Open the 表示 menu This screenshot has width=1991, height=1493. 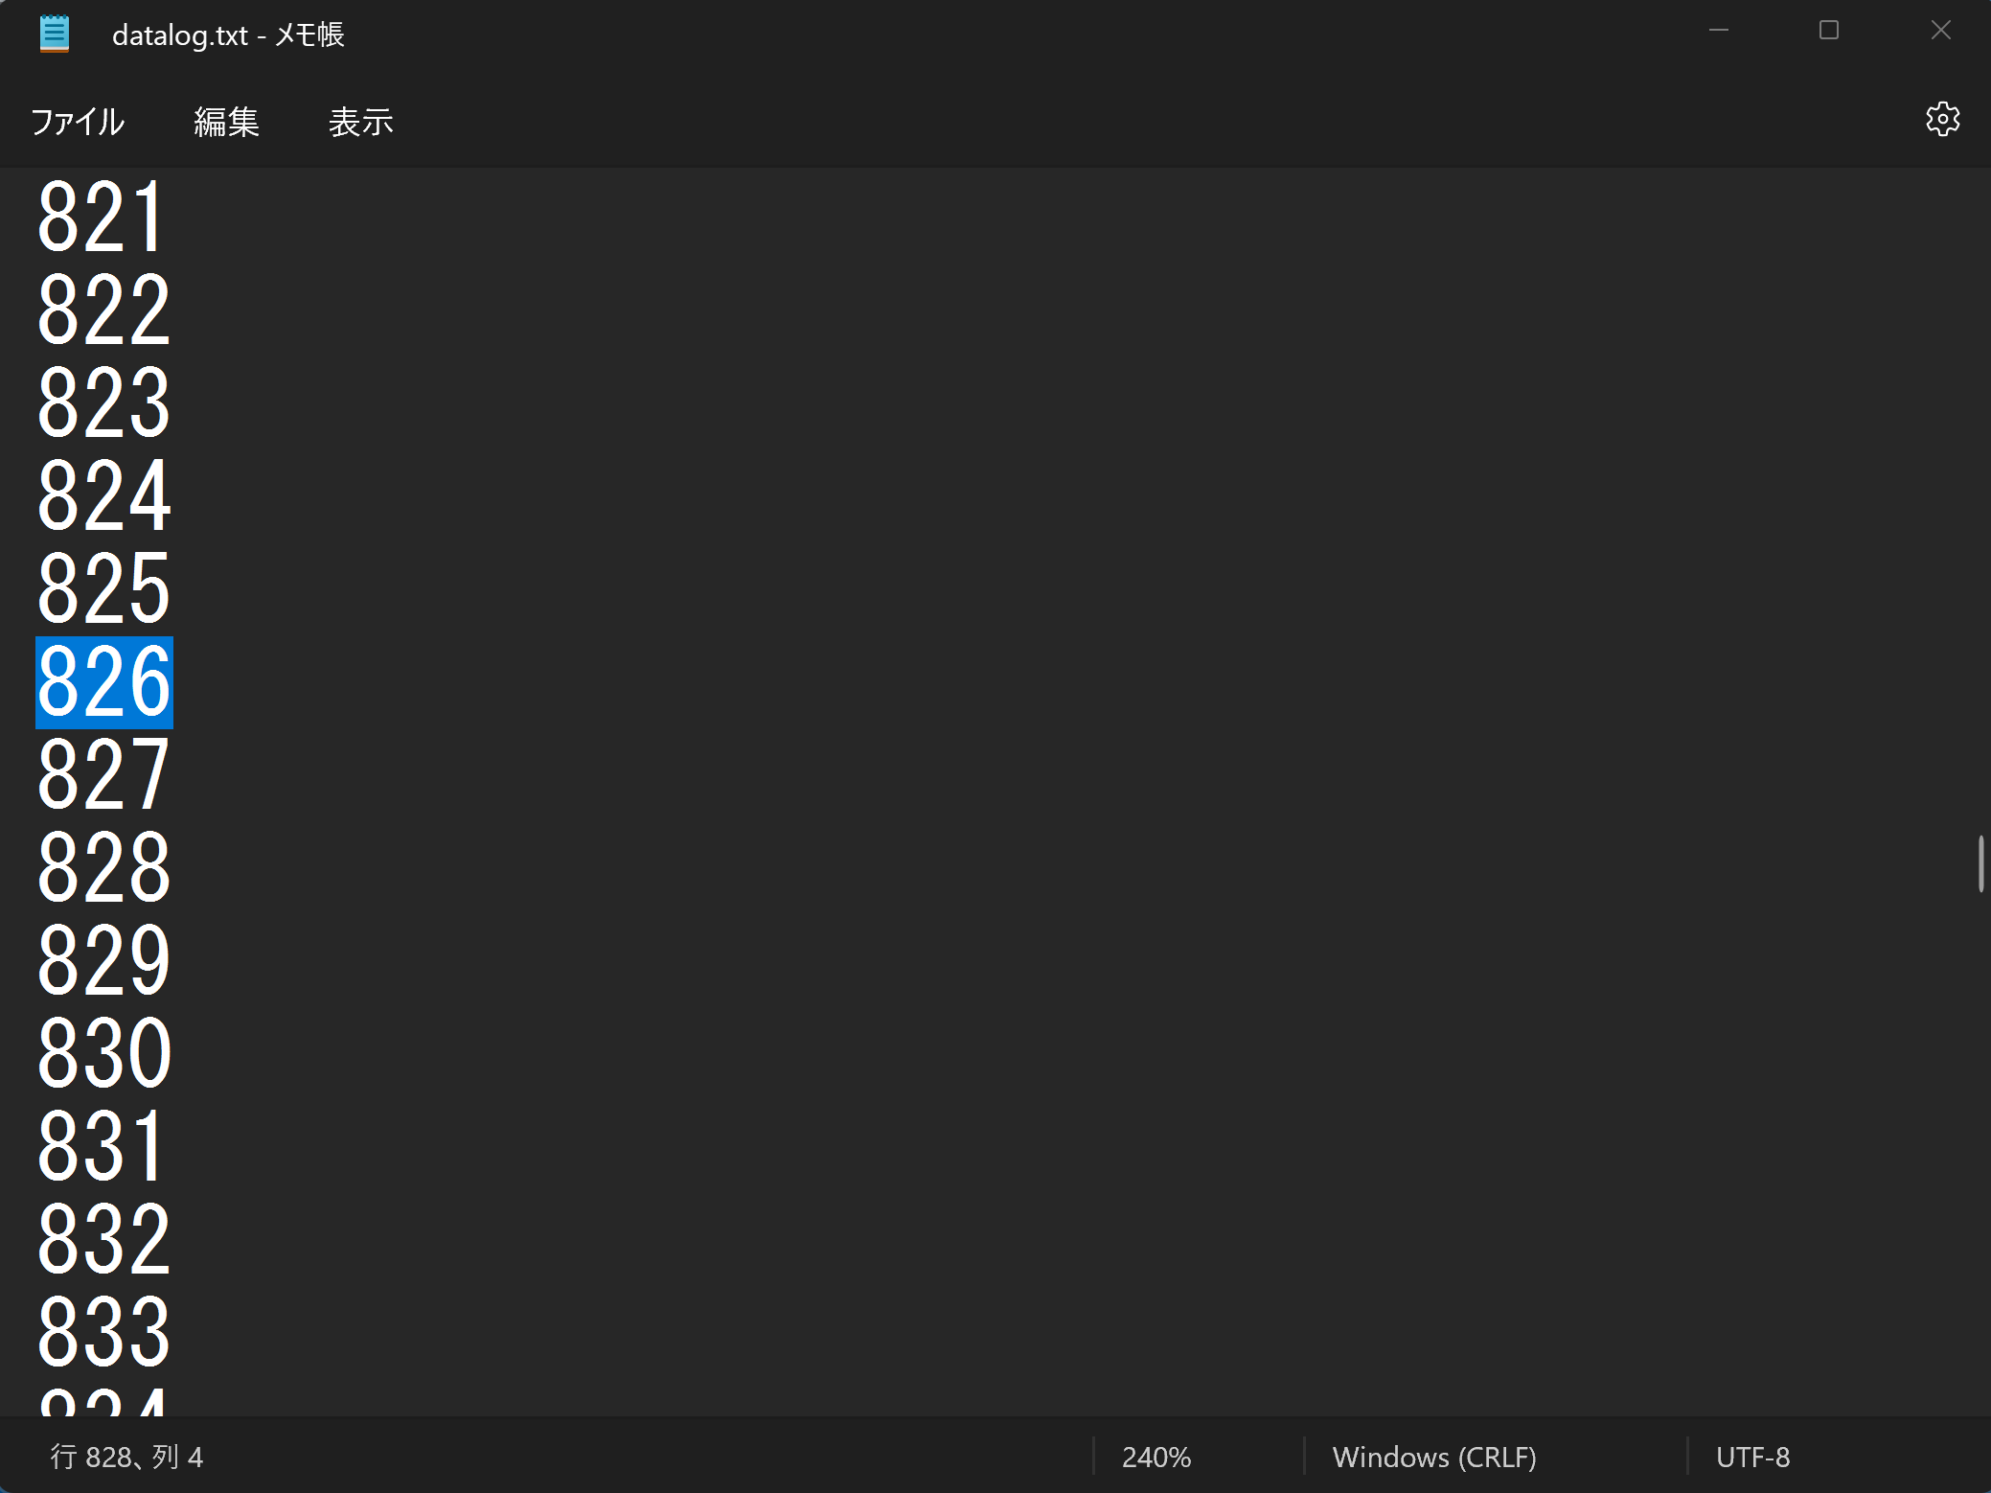(x=361, y=122)
